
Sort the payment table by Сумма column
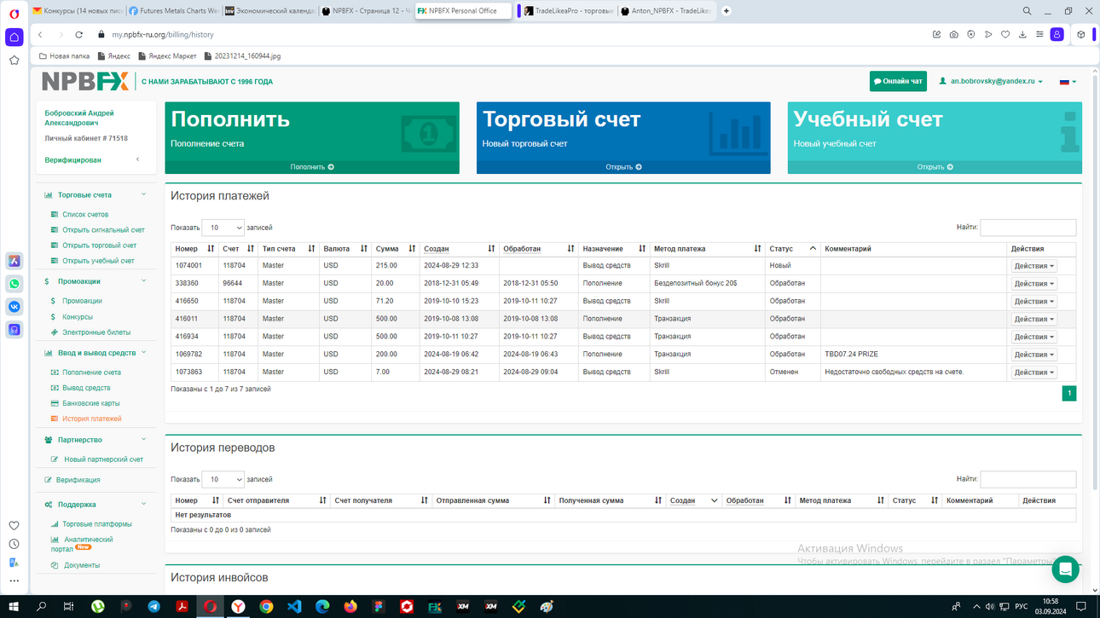(x=395, y=249)
